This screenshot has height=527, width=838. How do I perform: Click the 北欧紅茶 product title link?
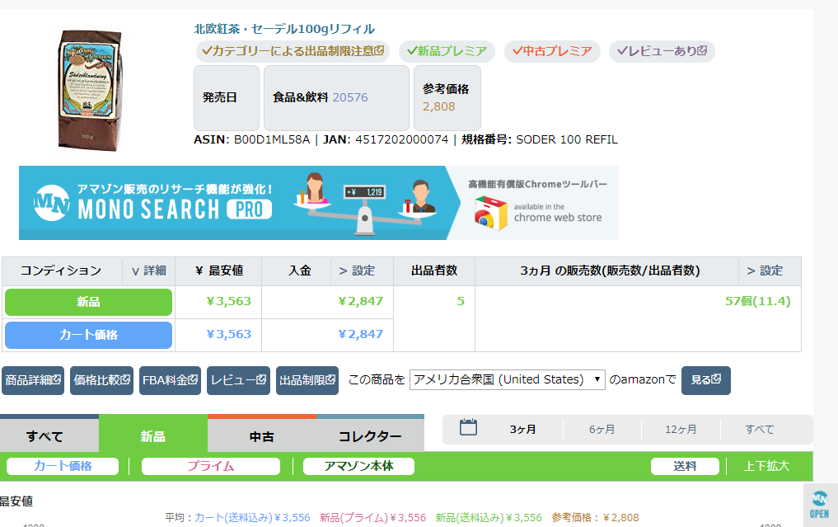click(x=283, y=29)
